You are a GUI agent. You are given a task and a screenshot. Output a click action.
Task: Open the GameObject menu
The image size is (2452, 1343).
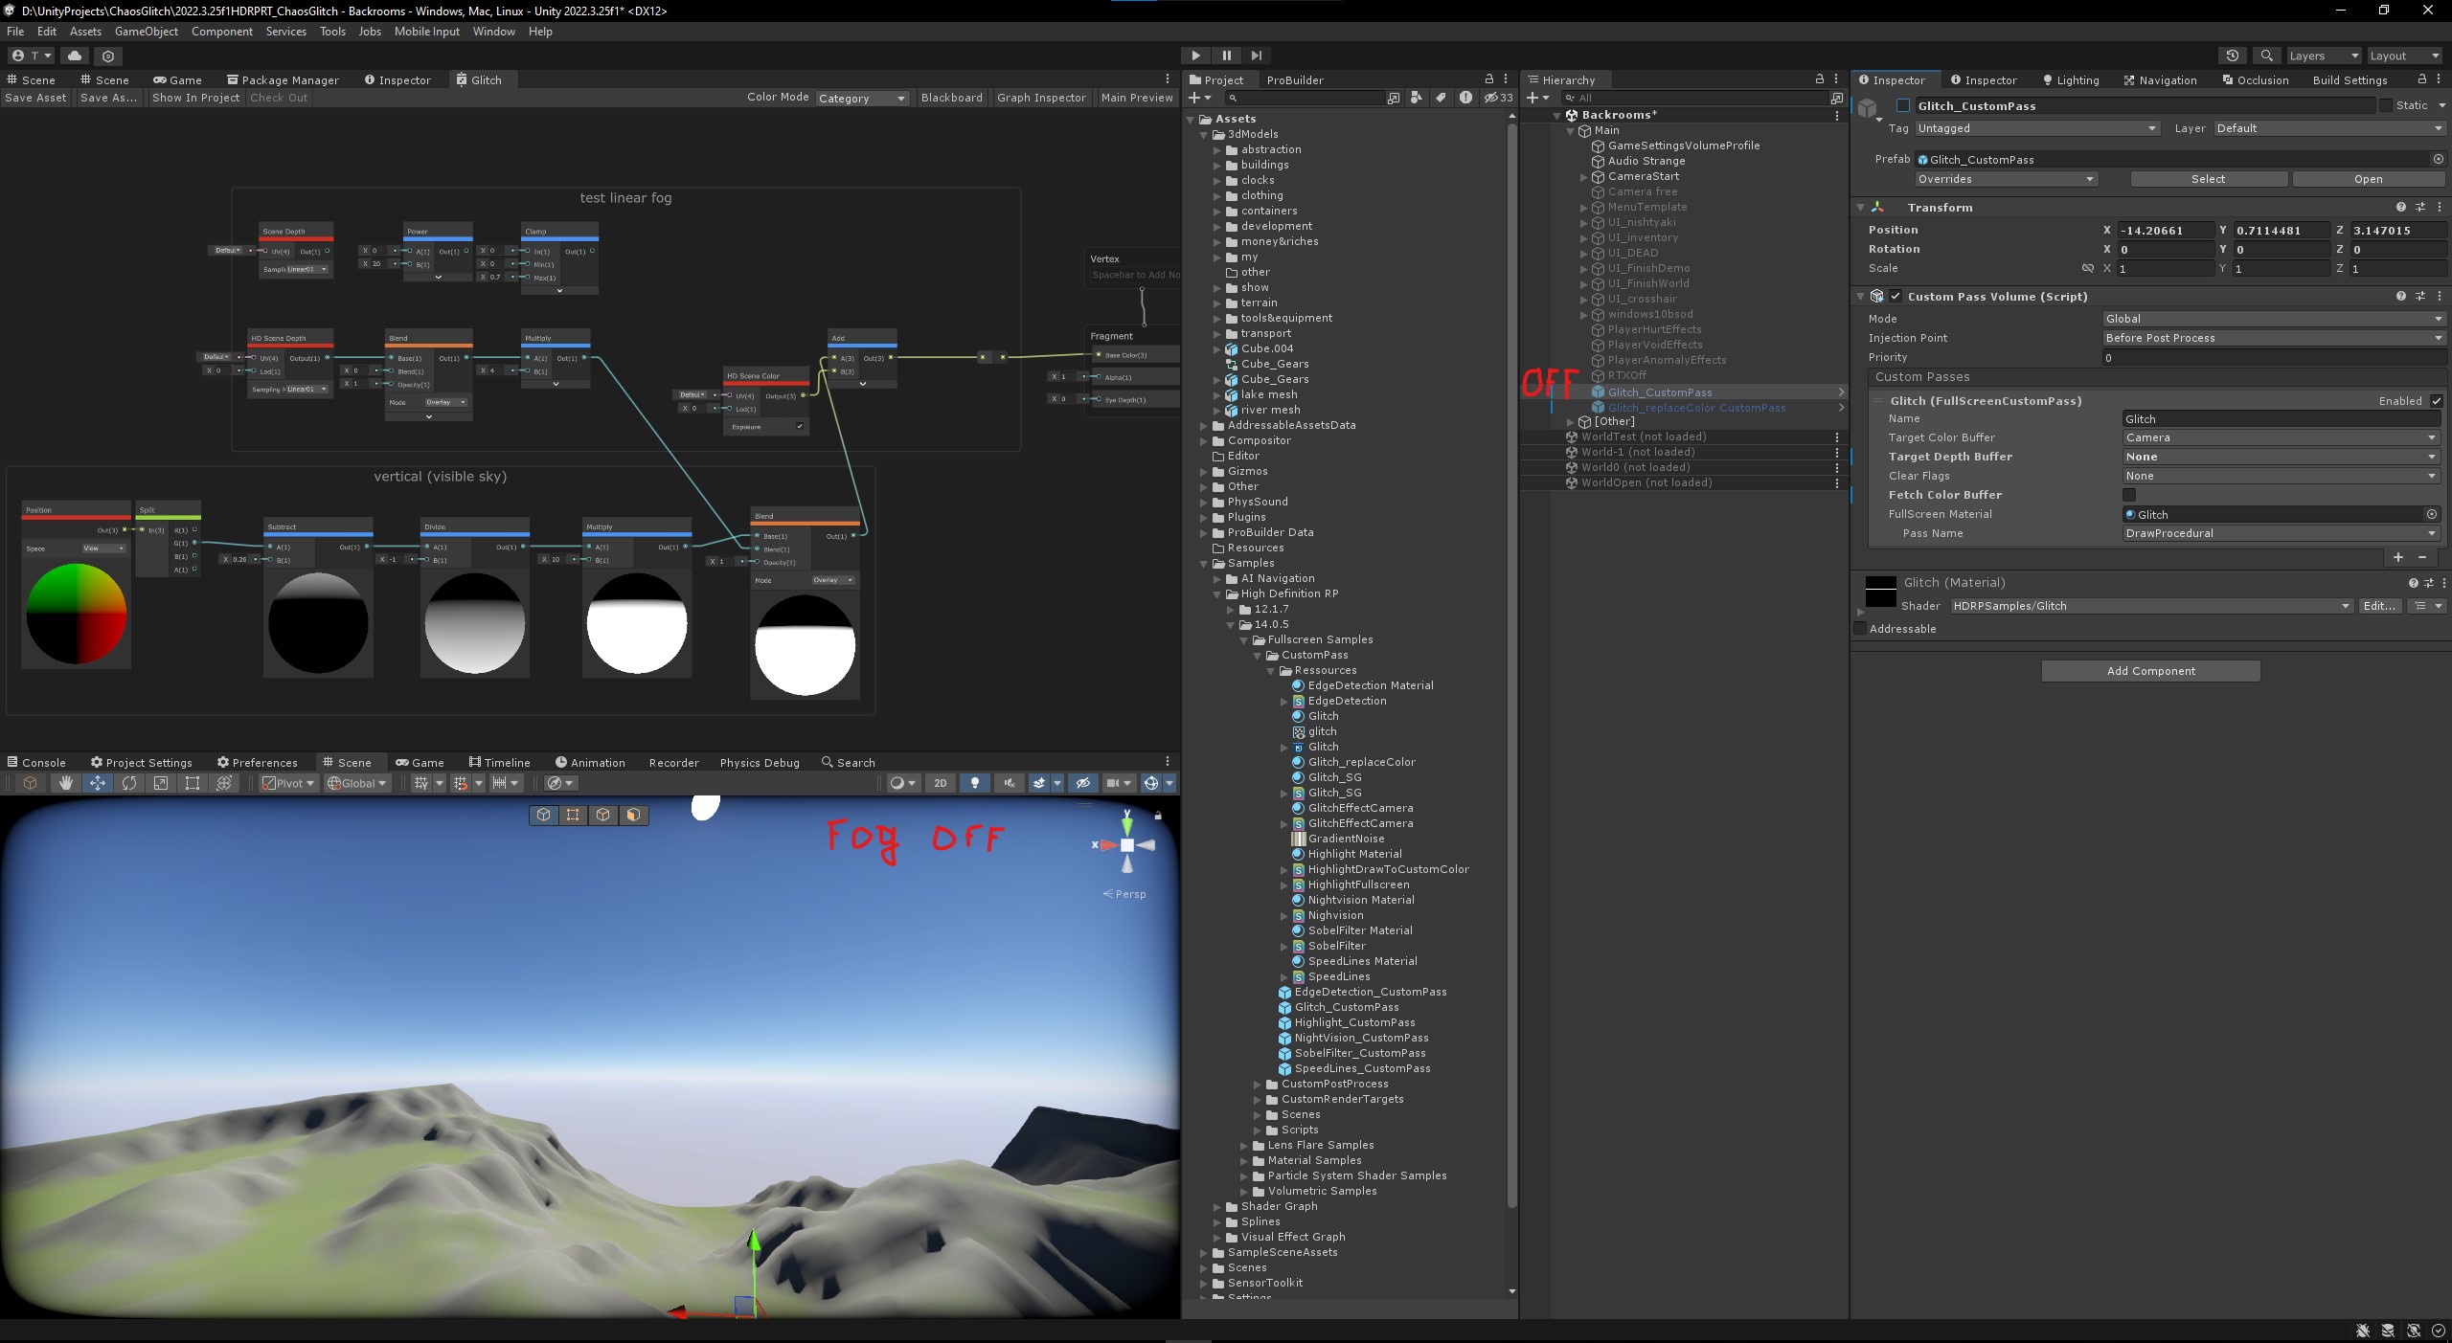146,32
